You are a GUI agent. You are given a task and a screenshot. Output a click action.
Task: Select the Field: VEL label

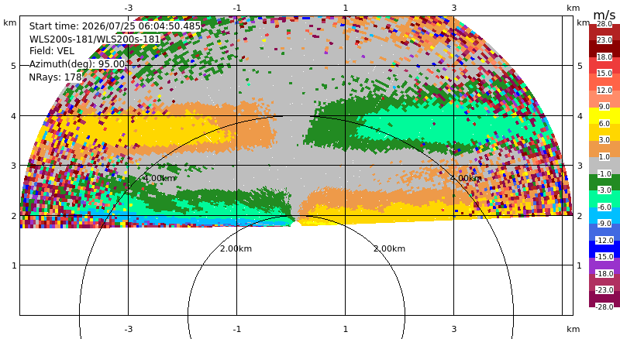coord(52,51)
